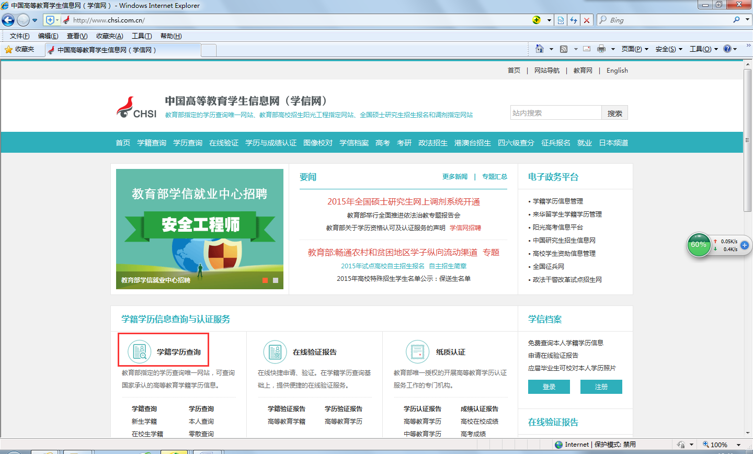
Task: Expand the address bar URL history dropdown
Action: (x=549, y=20)
